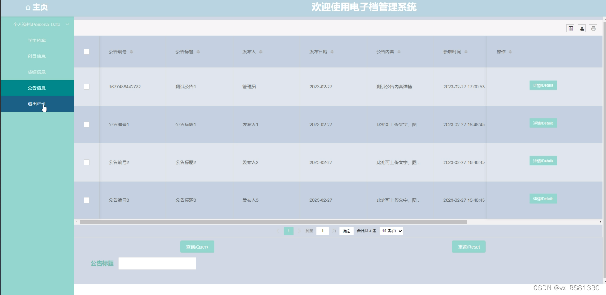Check the row for 公告编号2
This screenshot has height=295, width=606.
tap(87, 162)
